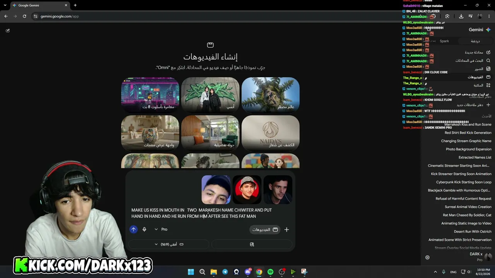Open the Chrome three-dot menu
The height and width of the screenshot is (278, 495).
pos(489,16)
